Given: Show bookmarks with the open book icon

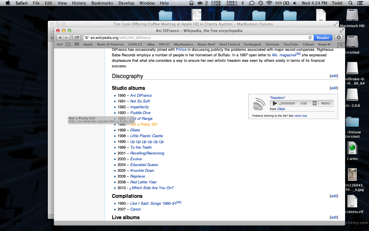Looking at the screenshot, I should point(68,44).
